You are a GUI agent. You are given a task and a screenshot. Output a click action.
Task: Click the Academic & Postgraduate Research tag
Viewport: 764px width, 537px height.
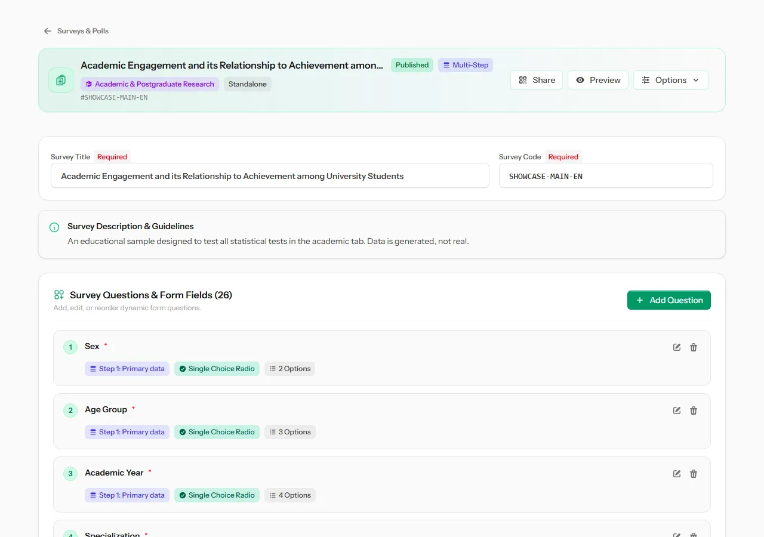click(150, 84)
